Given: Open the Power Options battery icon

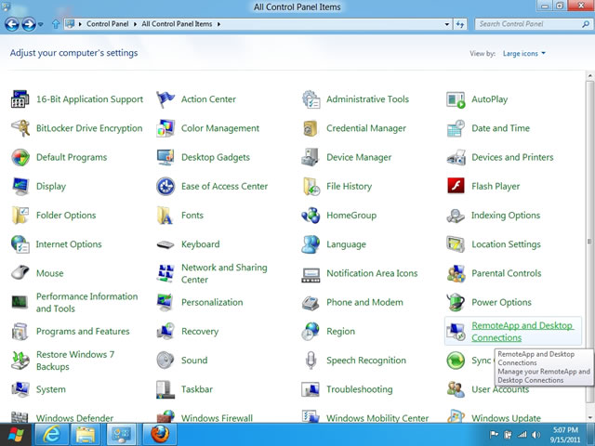Looking at the screenshot, I should point(456,302).
